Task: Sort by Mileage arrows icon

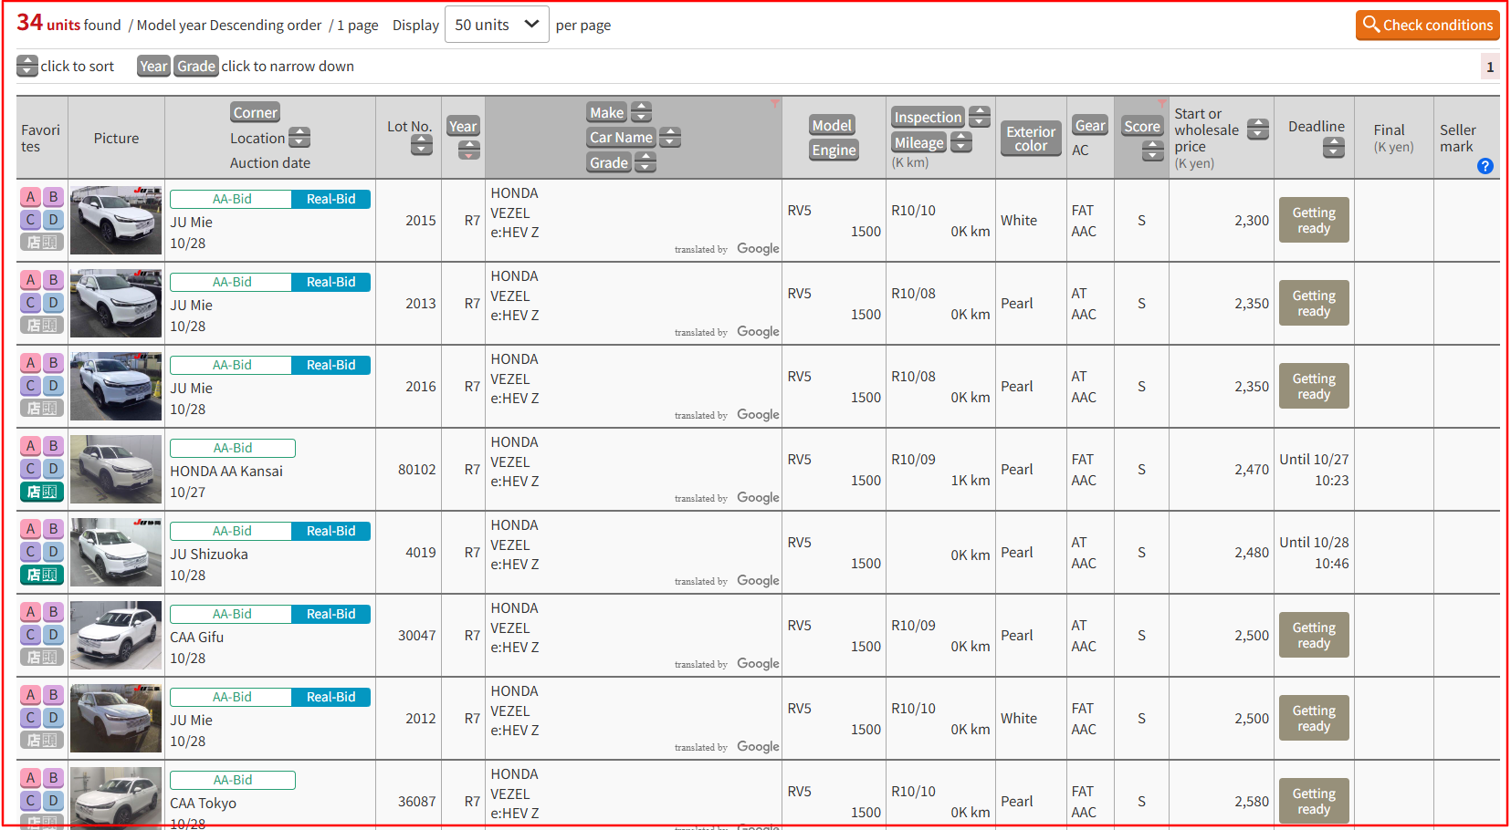Action: point(961,142)
